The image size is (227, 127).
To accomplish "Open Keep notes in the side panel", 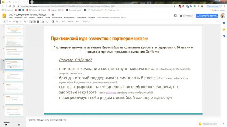I will [224, 30].
